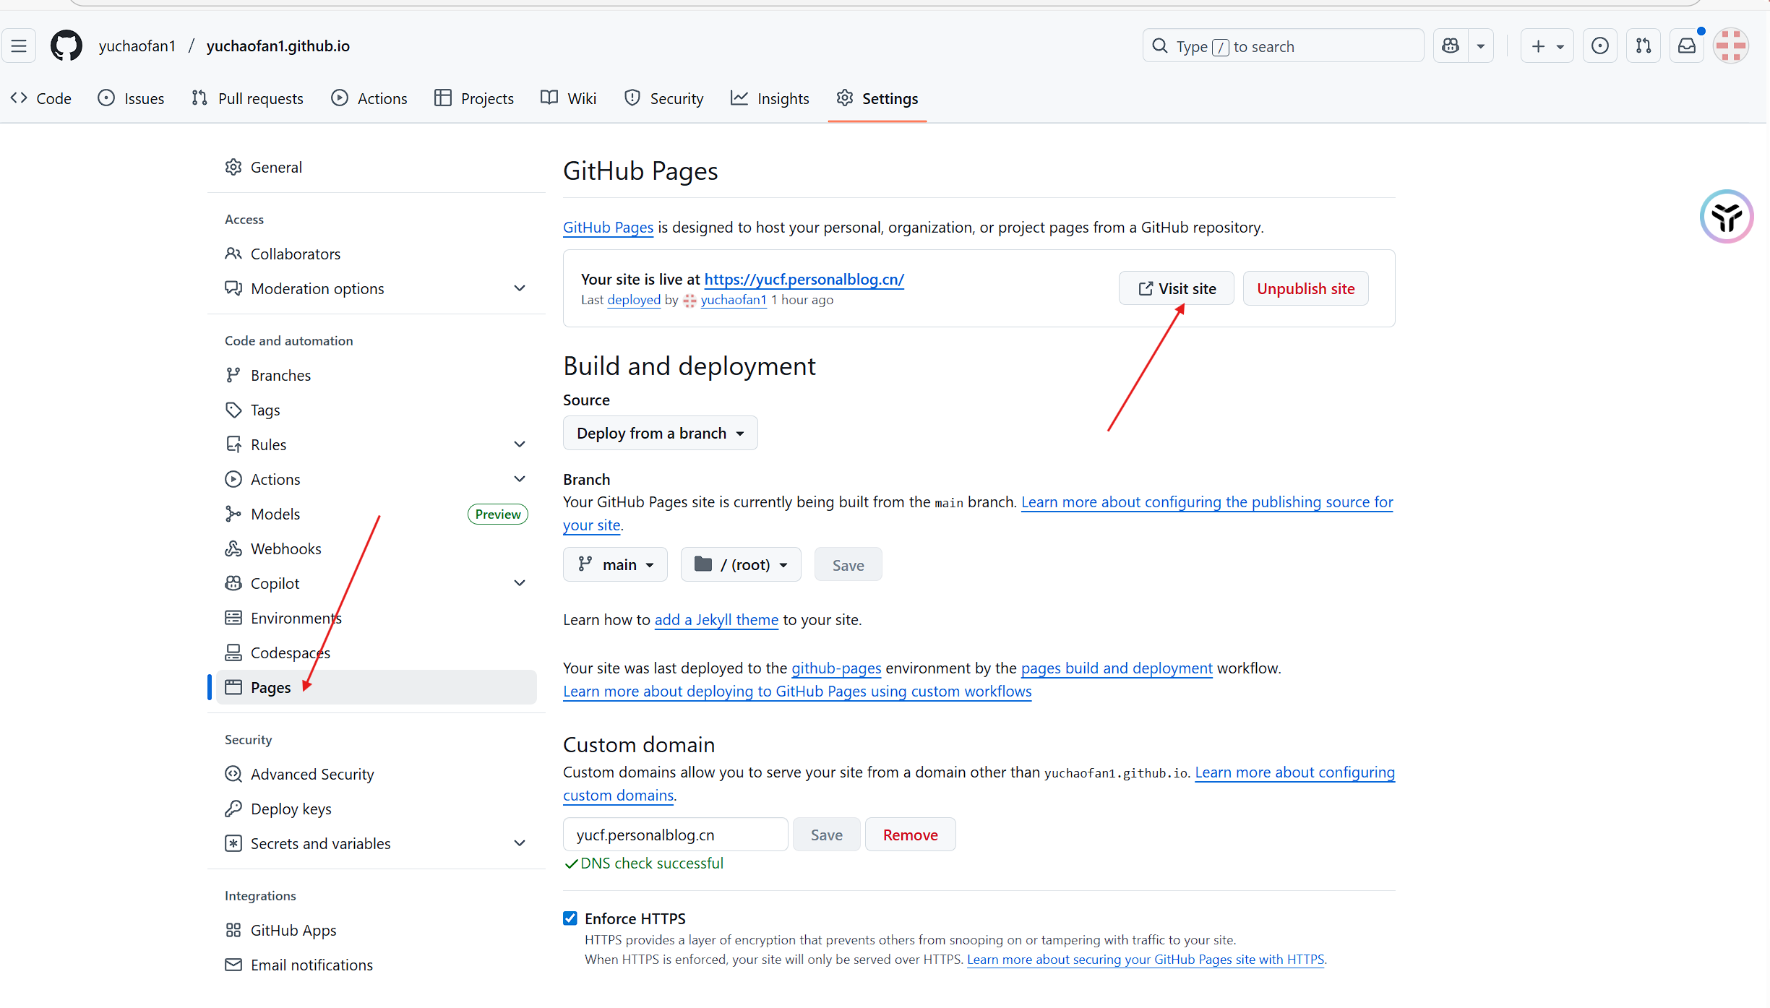Open the add a Jekyll theme link

(716, 619)
